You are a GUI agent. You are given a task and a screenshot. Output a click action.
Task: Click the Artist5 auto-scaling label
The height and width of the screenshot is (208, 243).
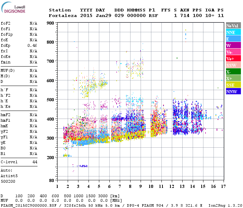point(9,176)
